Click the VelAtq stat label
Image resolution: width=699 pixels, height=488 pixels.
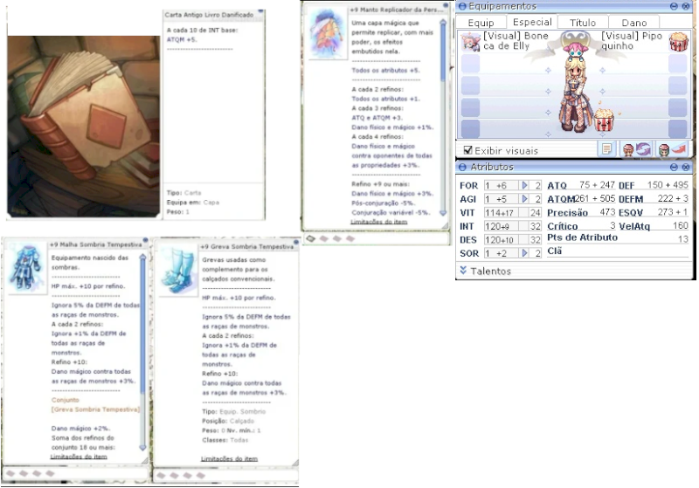pos(634,226)
